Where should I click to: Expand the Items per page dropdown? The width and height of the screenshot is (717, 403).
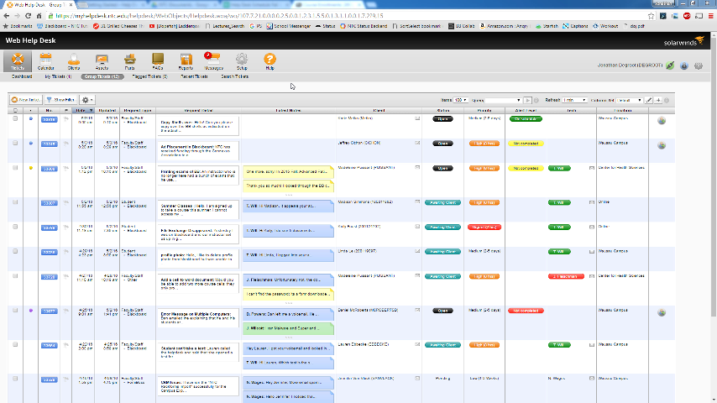point(461,100)
